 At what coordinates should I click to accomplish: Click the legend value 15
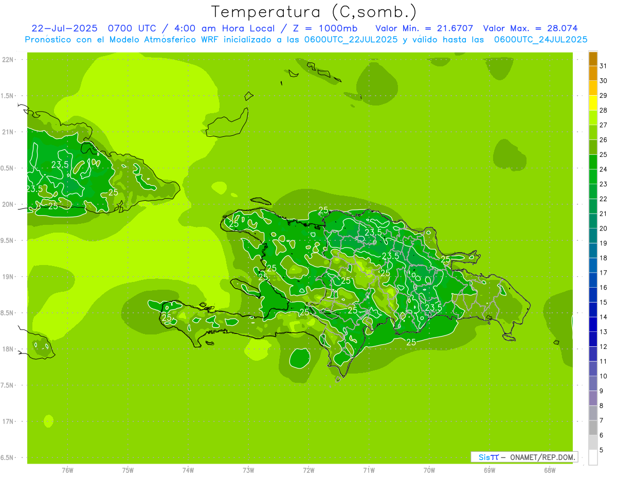click(604, 302)
